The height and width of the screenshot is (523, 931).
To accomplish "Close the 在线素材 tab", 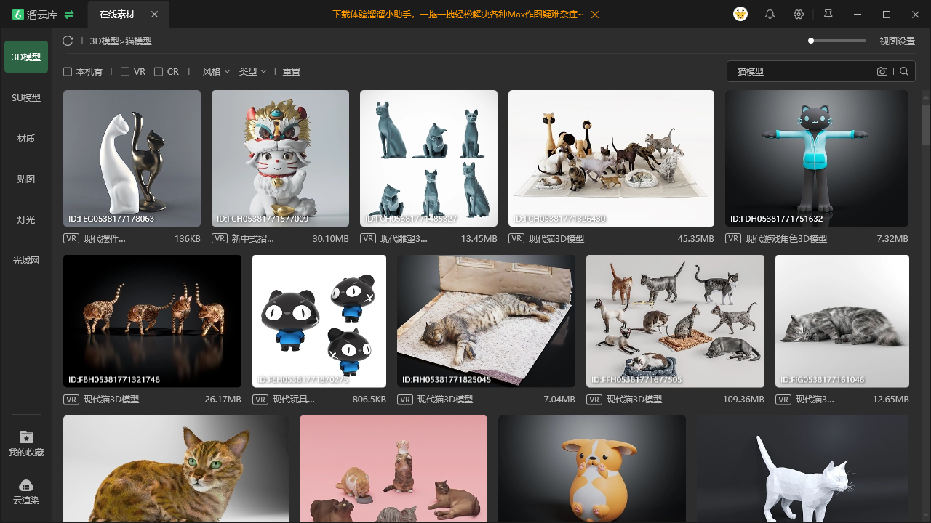I will click(154, 15).
